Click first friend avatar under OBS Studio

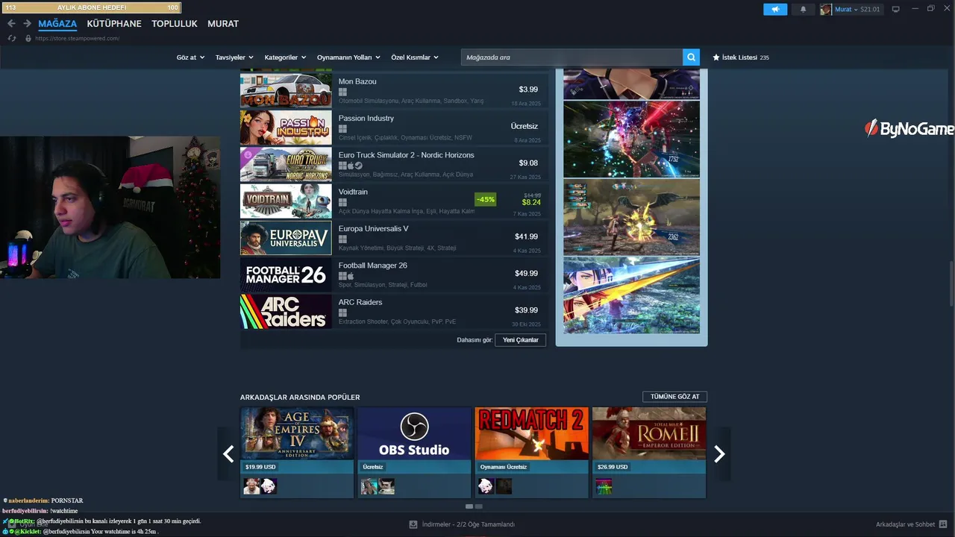click(369, 486)
